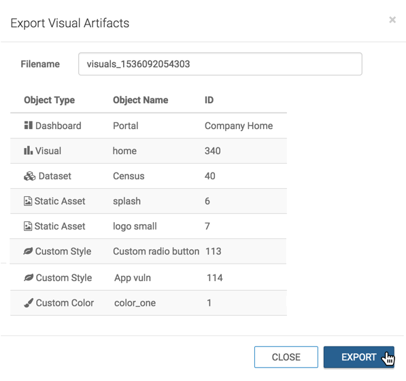Screen dimensions: 406x381
Task: Click the logo small Static Asset icon
Action: tap(28, 226)
